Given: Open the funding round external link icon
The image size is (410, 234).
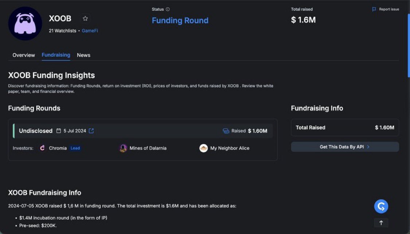Looking at the screenshot, I should (x=91, y=131).
